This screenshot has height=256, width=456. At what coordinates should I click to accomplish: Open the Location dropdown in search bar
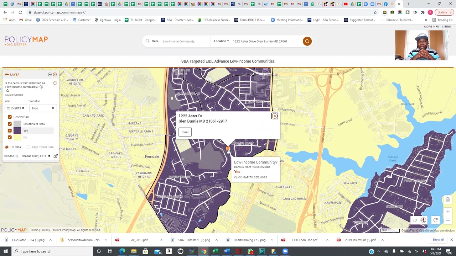(x=221, y=41)
